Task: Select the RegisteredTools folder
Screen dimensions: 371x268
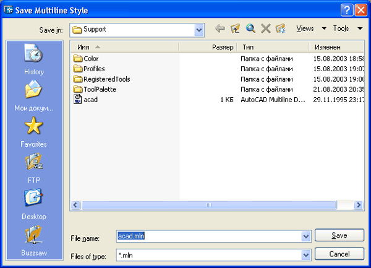Action: point(106,79)
